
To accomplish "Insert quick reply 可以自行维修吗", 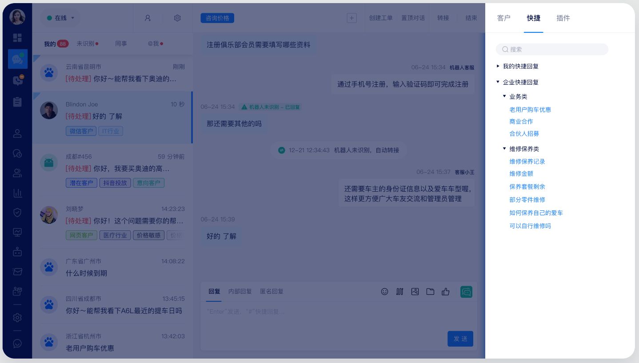I will tap(530, 226).
